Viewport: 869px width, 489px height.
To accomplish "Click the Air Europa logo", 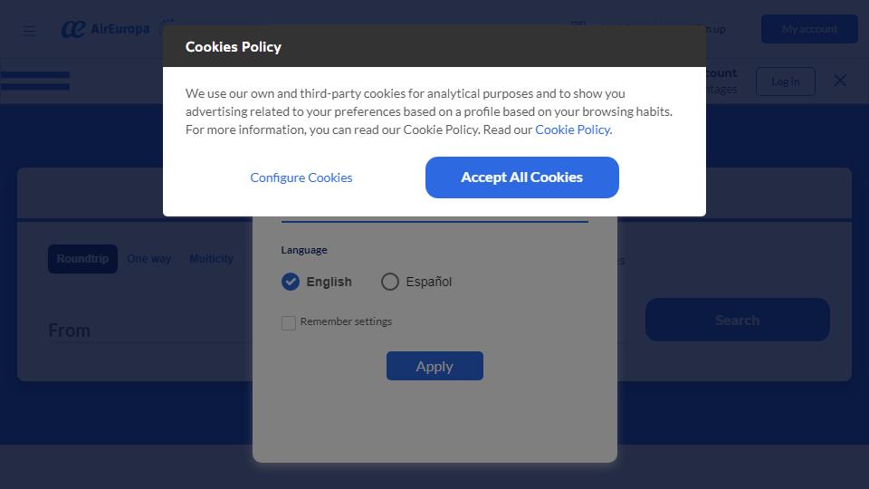I will (105, 29).
